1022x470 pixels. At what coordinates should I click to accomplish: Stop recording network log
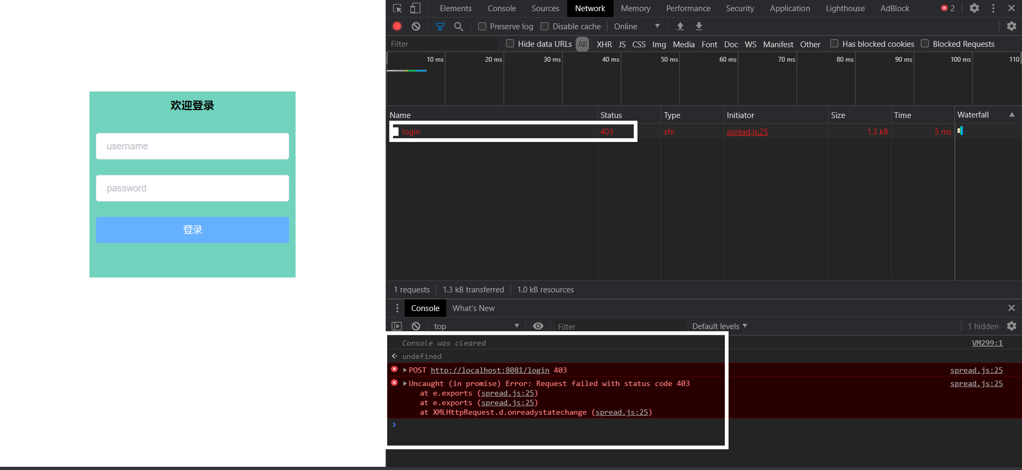point(397,26)
